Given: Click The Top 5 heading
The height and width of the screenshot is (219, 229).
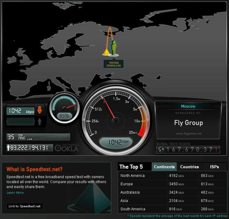Looking at the screenshot, I should (x=131, y=167).
